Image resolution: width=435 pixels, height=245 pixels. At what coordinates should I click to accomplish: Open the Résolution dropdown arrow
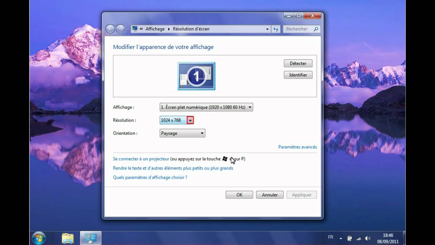190,120
